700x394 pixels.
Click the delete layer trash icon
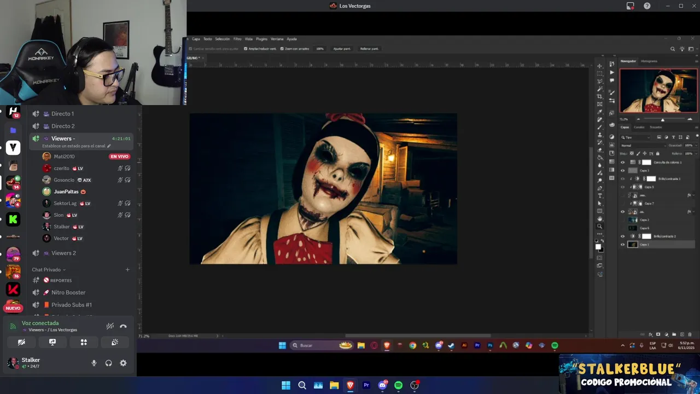(690, 334)
